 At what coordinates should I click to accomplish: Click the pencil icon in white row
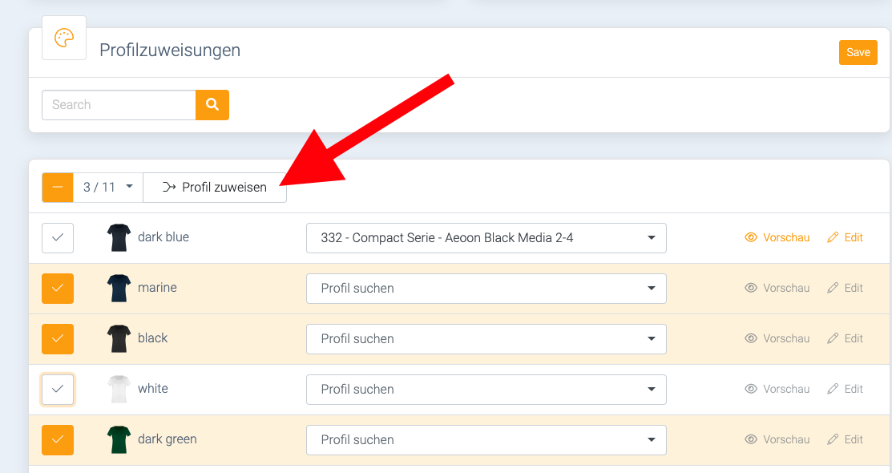click(x=833, y=389)
